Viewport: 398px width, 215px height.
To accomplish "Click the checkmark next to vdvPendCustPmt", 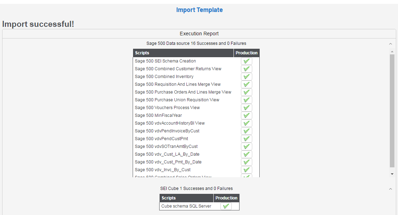I will pos(247,139).
